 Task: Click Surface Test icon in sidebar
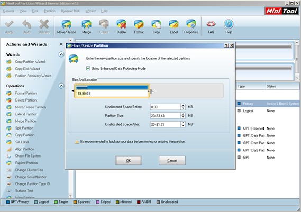pos(9,191)
